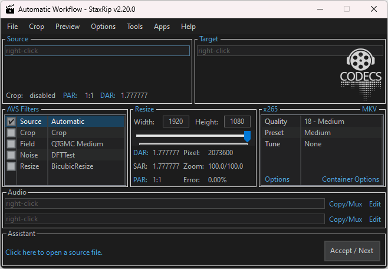The image size is (388, 269).
Task: Click the Width input box
Action: (176, 122)
